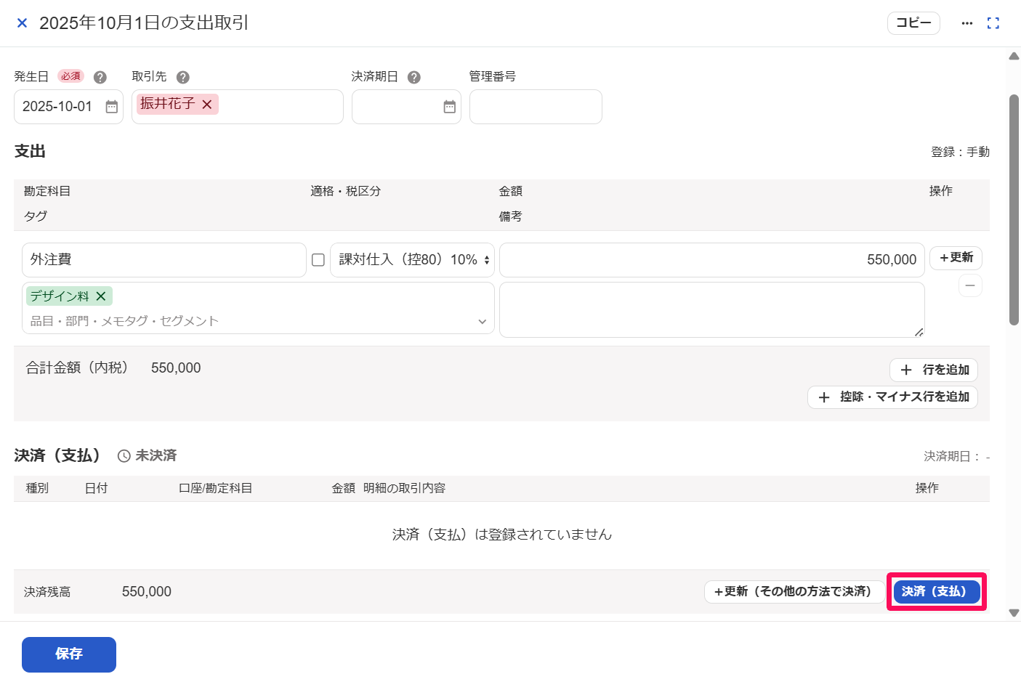Click the 決済（支払）blue button
Screen dimensions: 1021x690
tap(937, 592)
